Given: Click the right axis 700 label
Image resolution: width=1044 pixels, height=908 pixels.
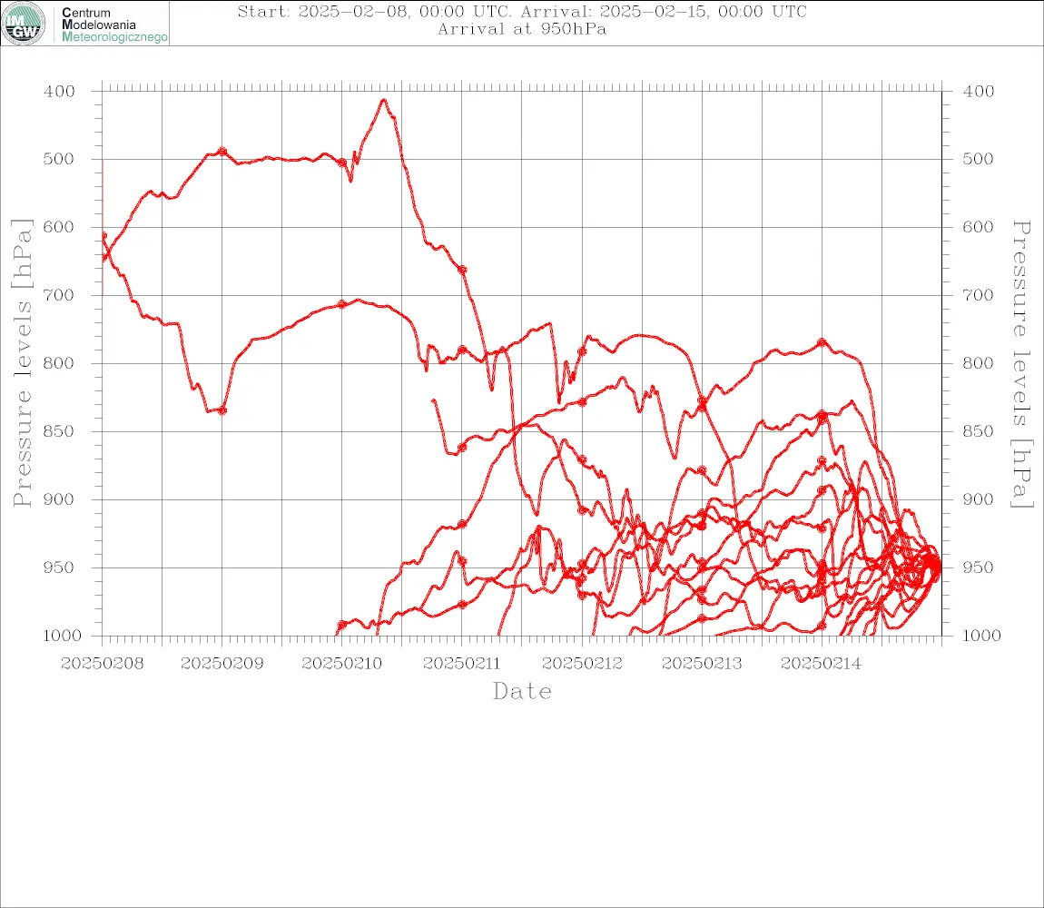Looking at the screenshot, I should click(978, 295).
